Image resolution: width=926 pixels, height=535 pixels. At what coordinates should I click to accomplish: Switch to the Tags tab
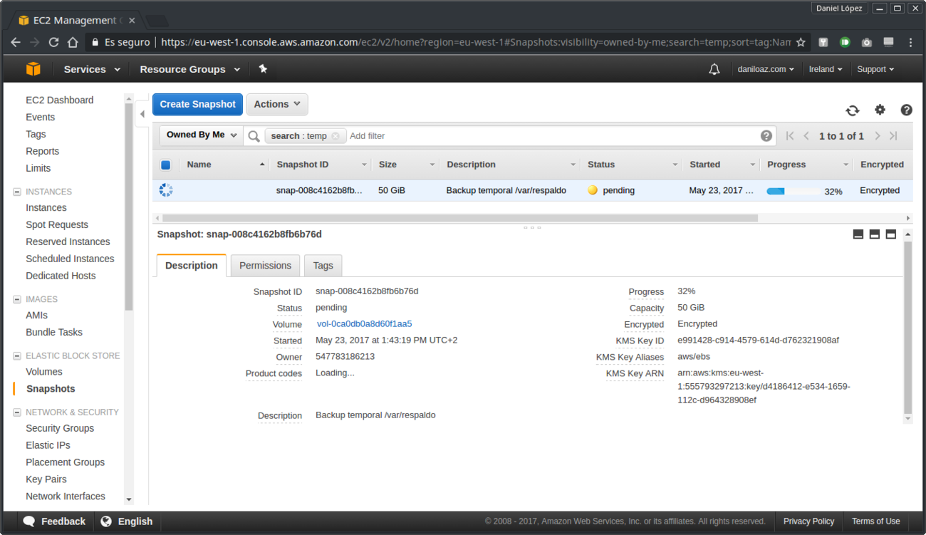[323, 266]
